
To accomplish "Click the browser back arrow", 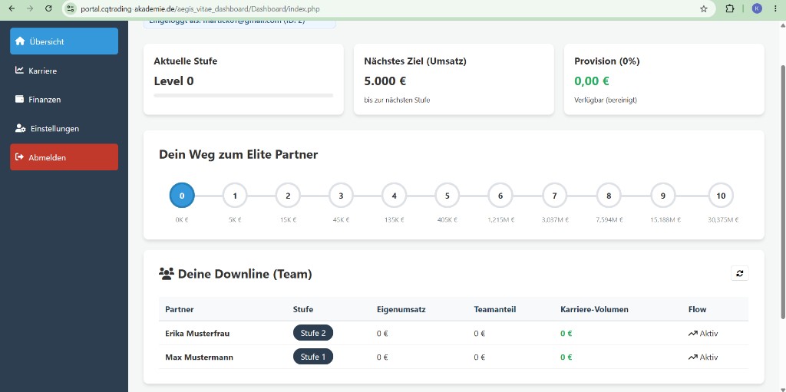I will click(12, 8).
